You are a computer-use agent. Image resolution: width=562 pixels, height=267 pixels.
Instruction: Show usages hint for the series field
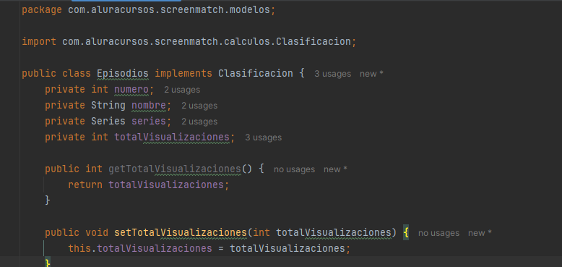[199, 122]
